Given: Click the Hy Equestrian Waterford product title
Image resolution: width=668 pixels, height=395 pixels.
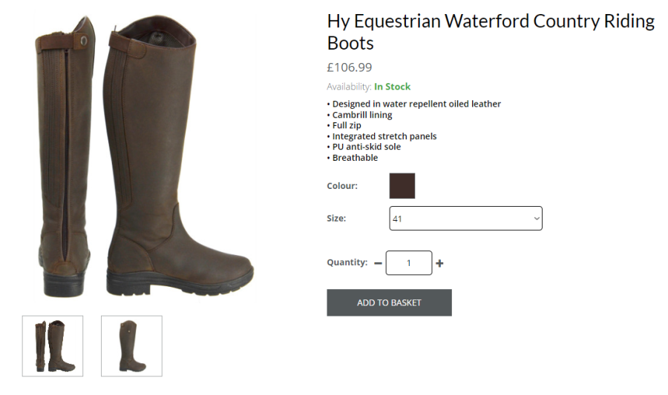Looking at the screenshot, I should pyautogui.click(x=491, y=32).
